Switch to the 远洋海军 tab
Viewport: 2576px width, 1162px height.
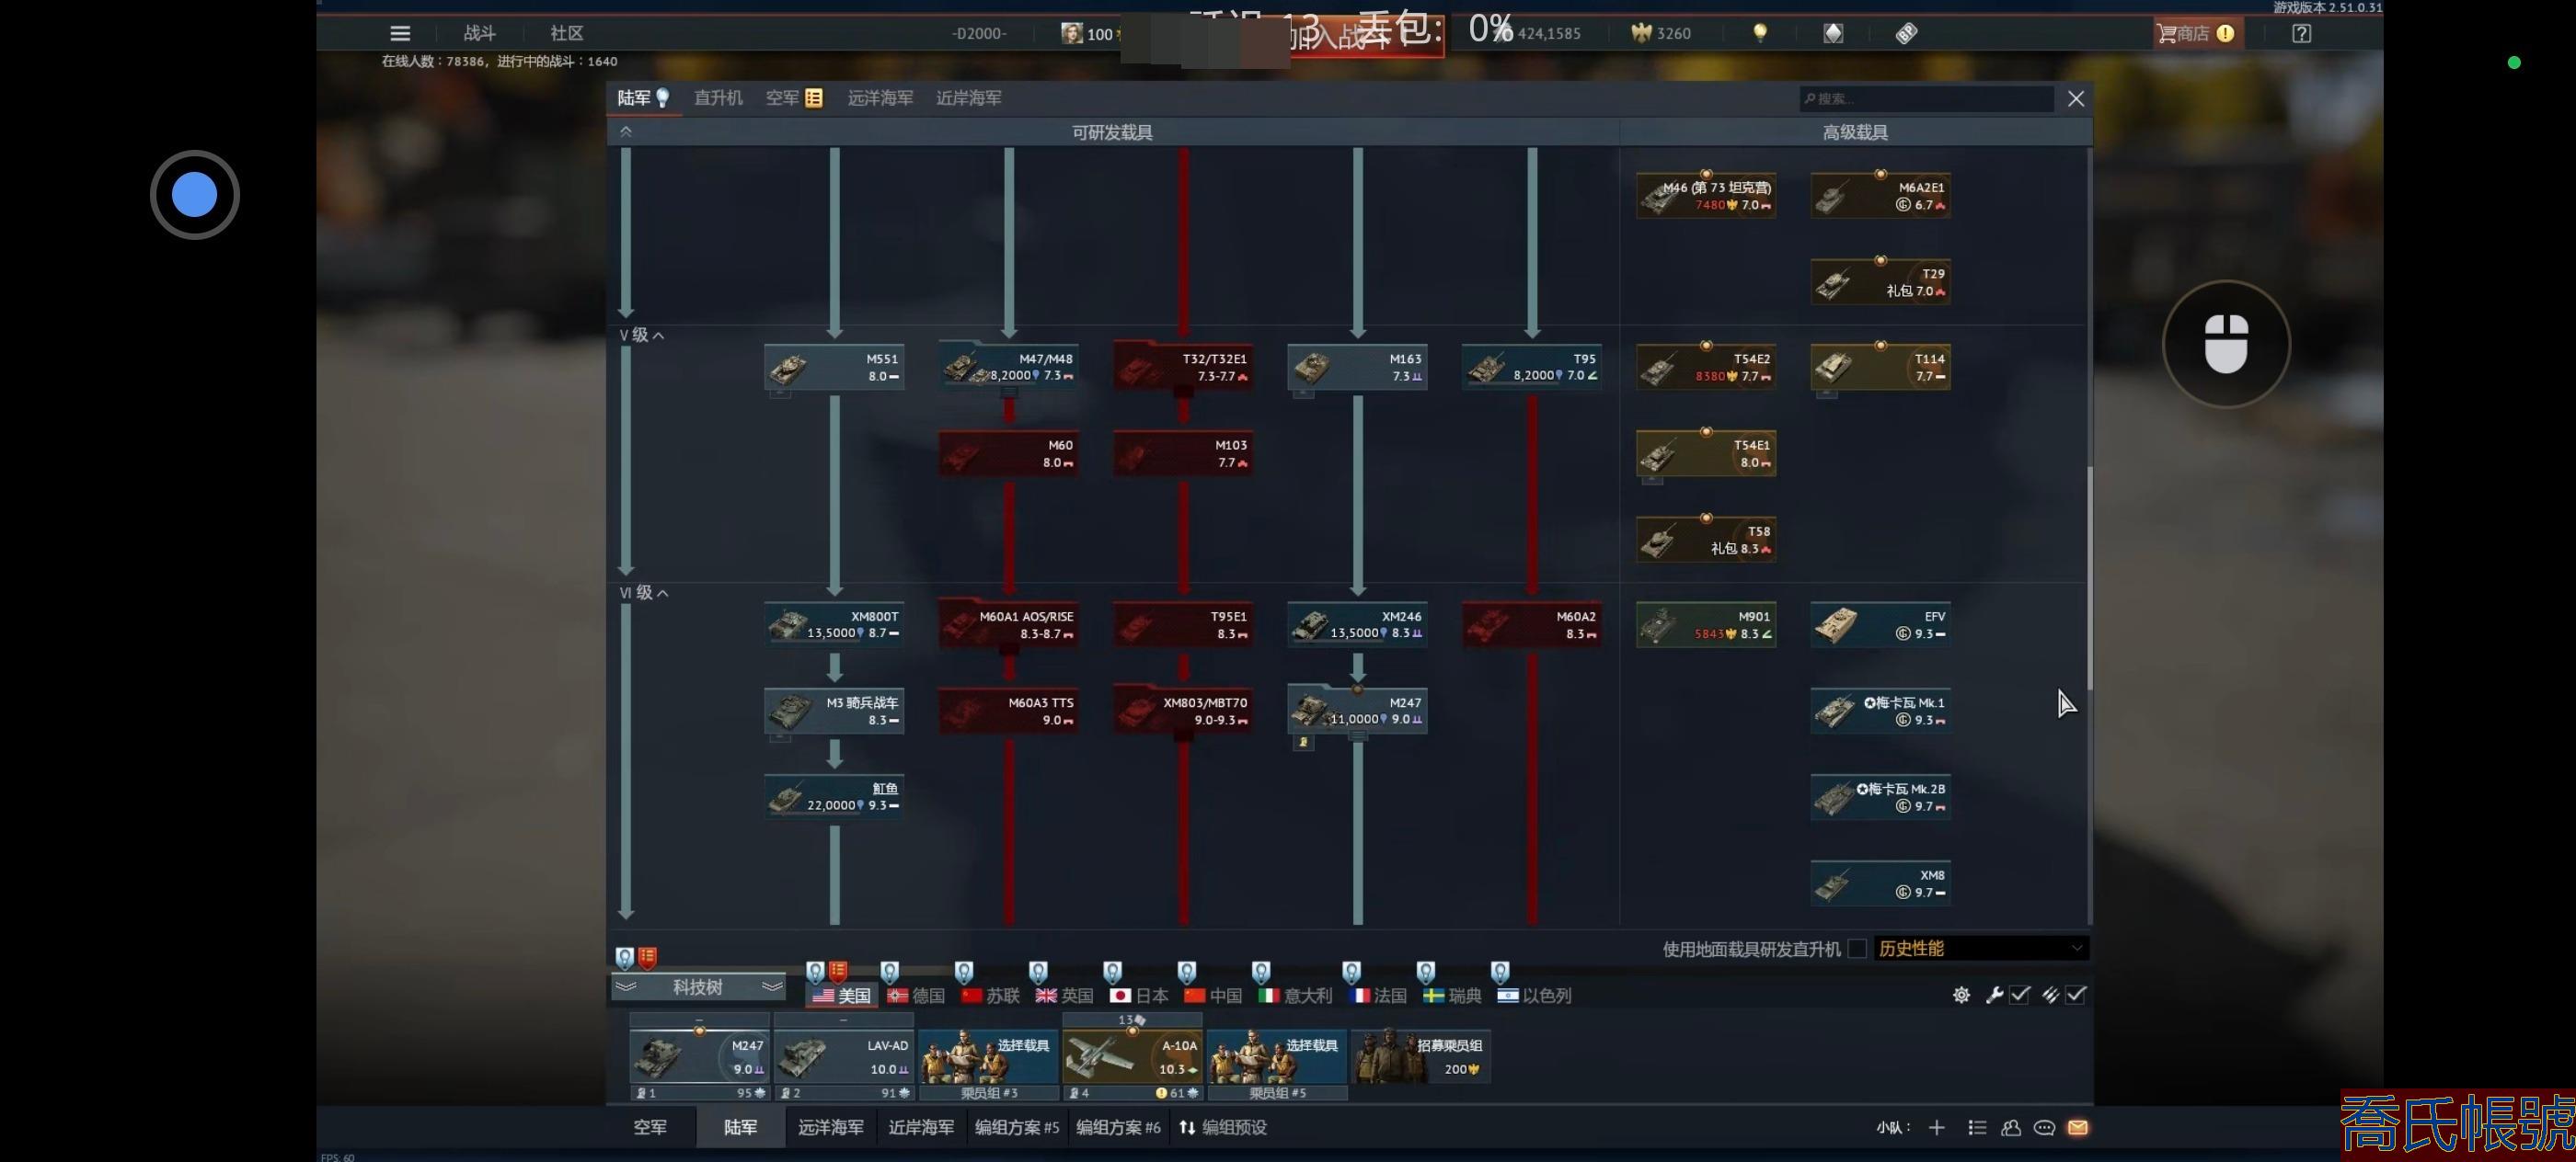[880, 98]
